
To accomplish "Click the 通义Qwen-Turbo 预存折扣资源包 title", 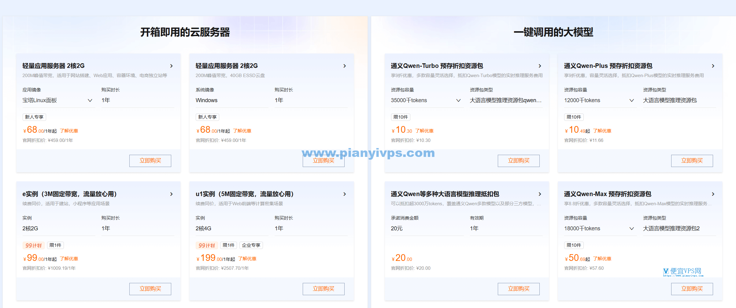I will (437, 66).
